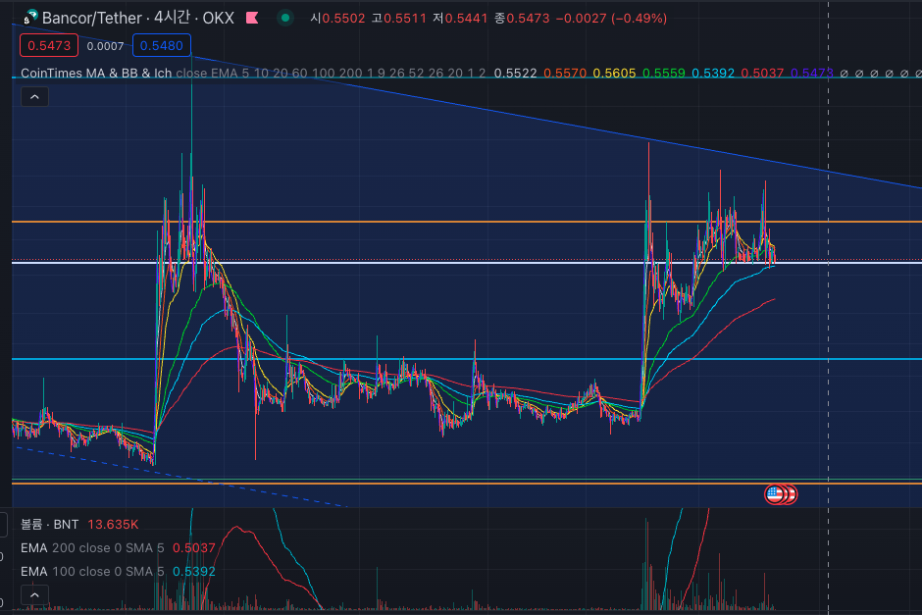Image resolution: width=922 pixels, height=615 pixels.
Task: Click the 4시간 interval label
Action: pyautogui.click(x=172, y=18)
